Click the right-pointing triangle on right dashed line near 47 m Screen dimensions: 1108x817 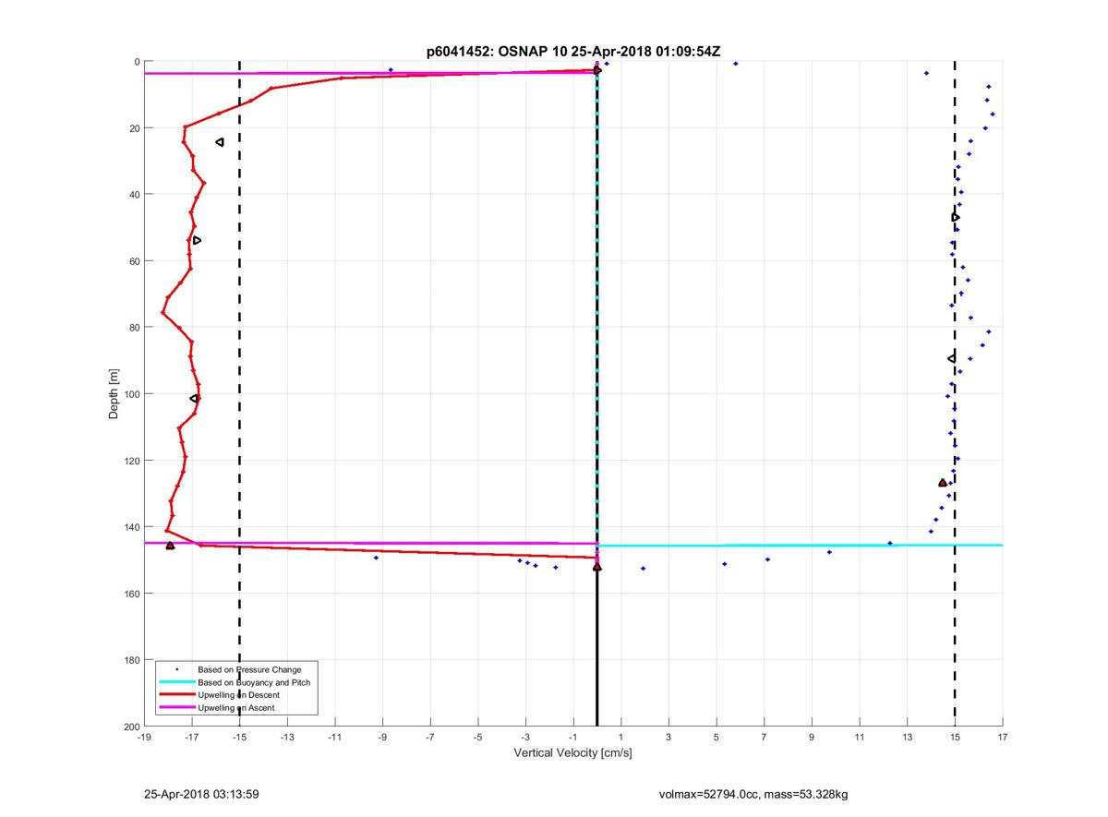(956, 218)
